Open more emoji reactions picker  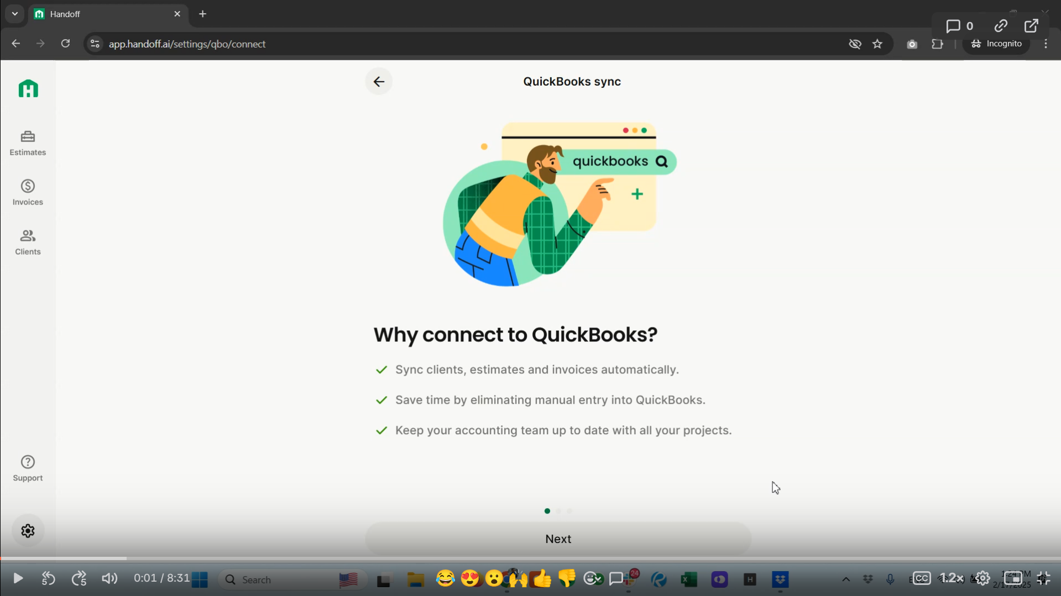coord(593,578)
